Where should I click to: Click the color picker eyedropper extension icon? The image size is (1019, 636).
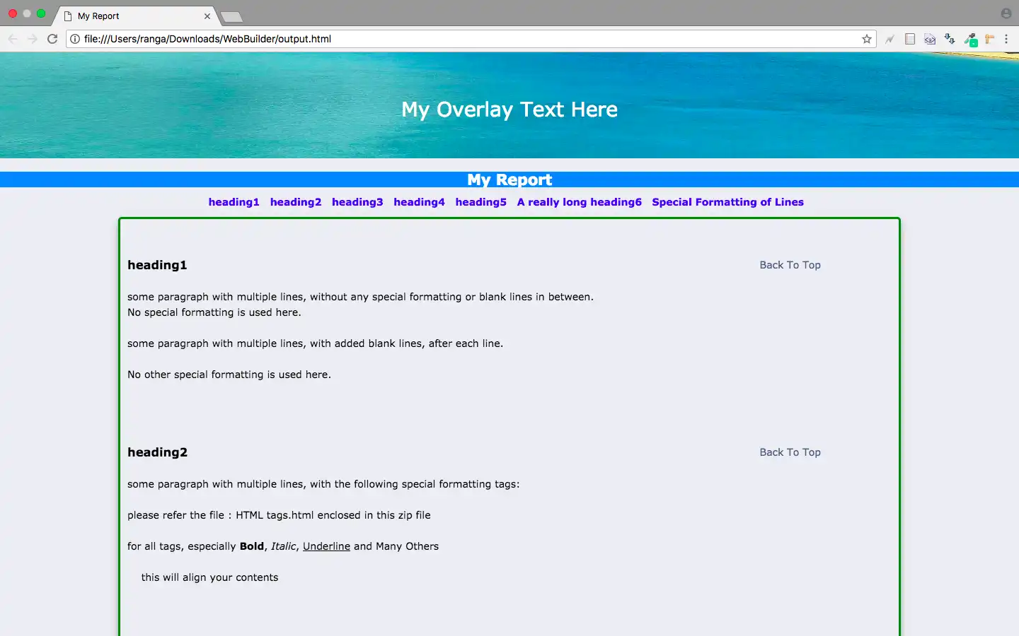click(x=970, y=40)
